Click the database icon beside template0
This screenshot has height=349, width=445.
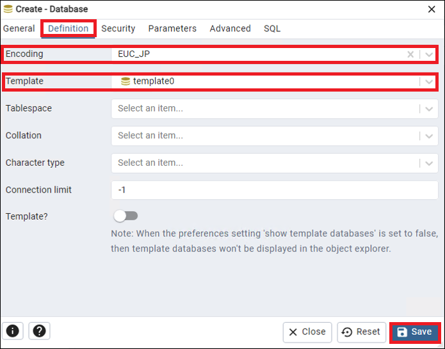point(125,81)
